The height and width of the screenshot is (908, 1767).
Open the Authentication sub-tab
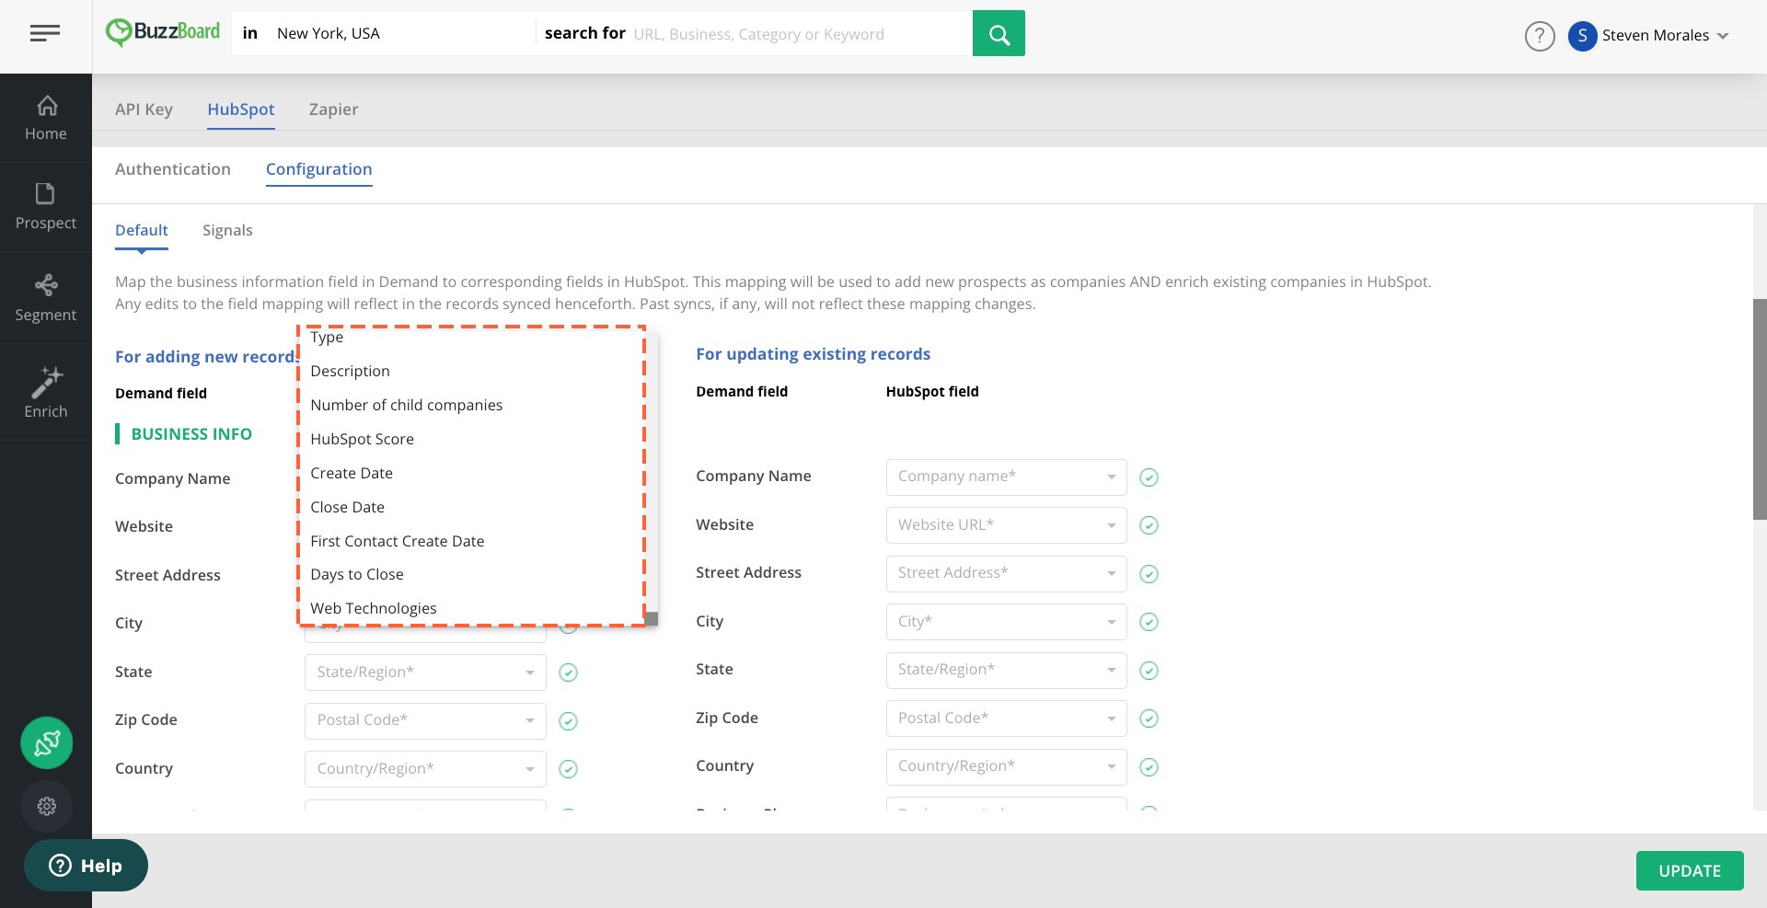(x=173, y=169)
